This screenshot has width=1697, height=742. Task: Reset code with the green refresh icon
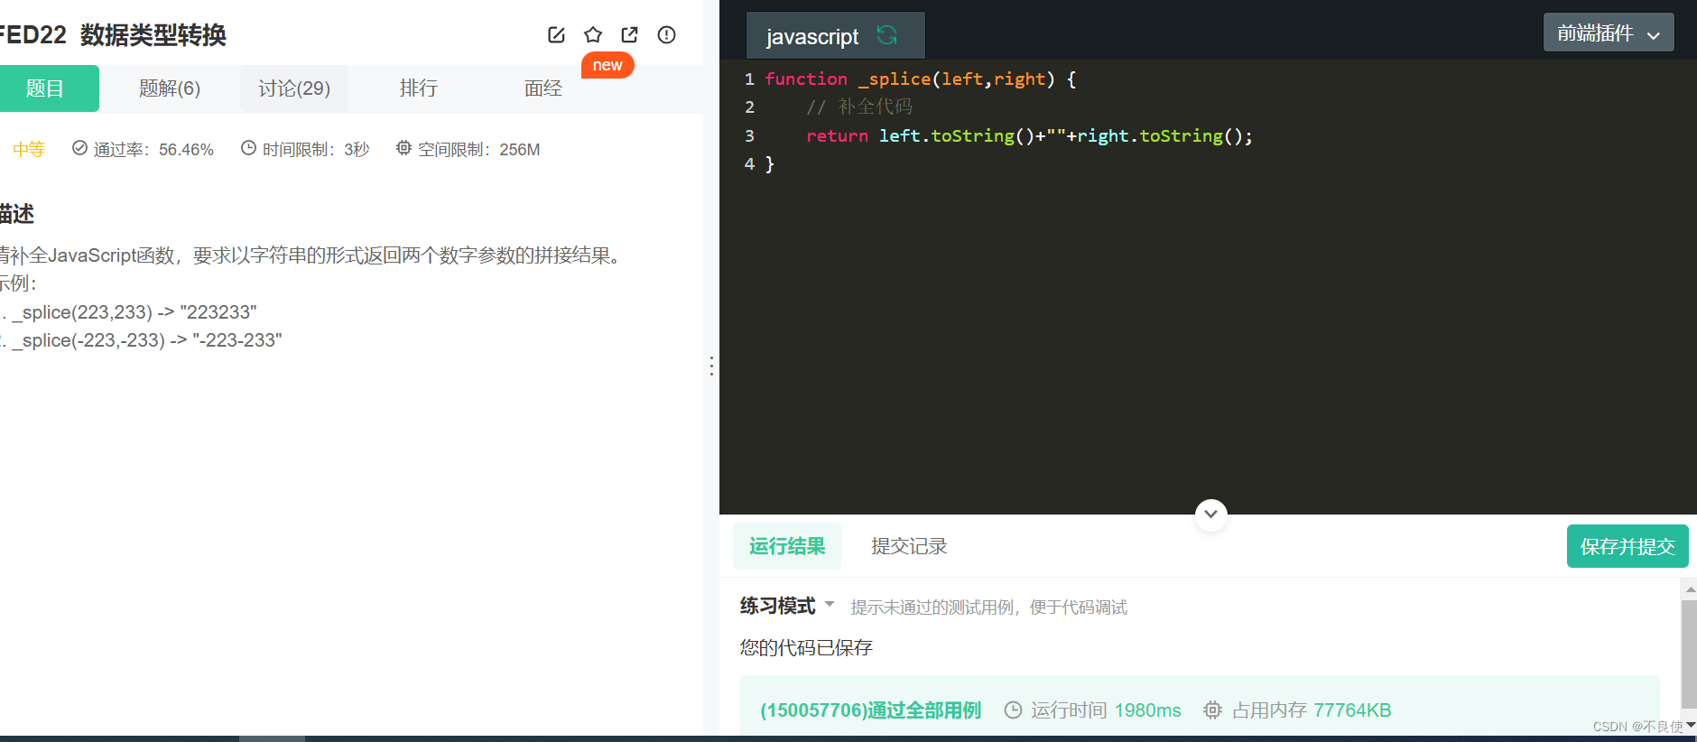[x=887, y=35]
